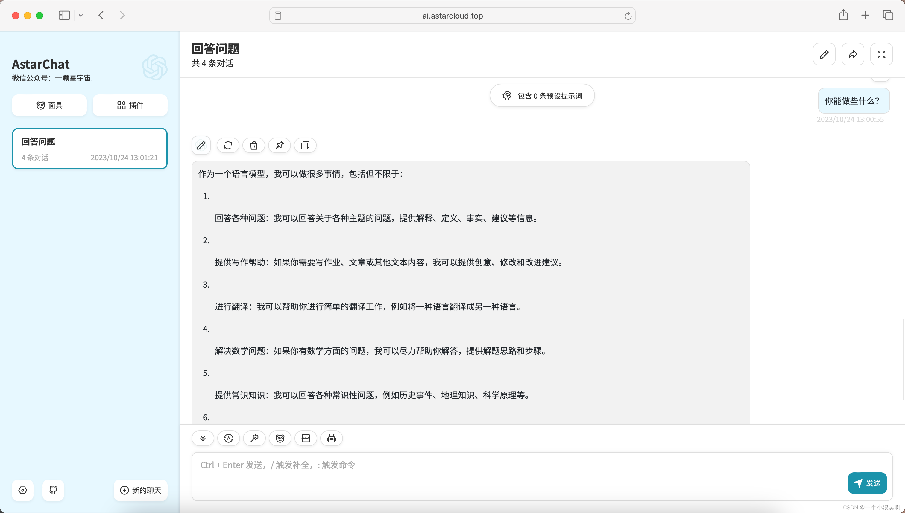Pin the message with the pin icon
The width and height of the screenshot is (905, 513).
279,145
